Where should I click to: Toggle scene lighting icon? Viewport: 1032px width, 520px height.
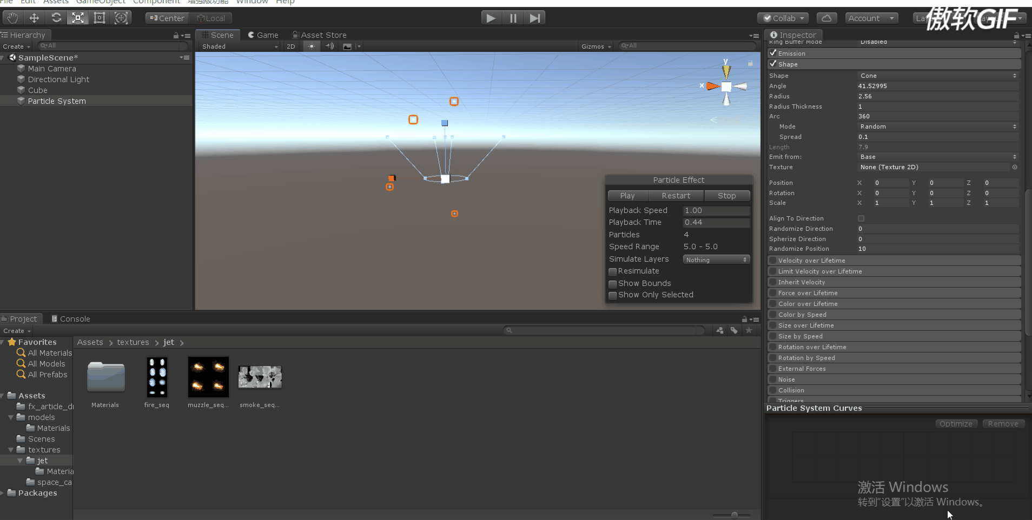click(312, 46)
